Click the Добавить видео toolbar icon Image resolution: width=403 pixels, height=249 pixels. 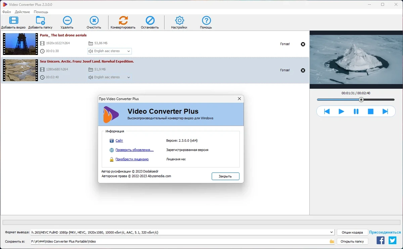pos(13,20)
